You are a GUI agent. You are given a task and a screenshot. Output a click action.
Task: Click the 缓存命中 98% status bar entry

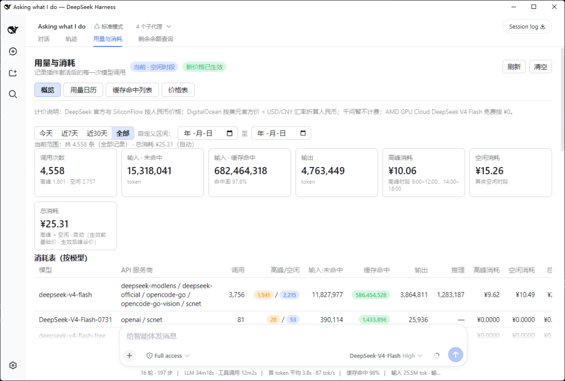(363, 373)
